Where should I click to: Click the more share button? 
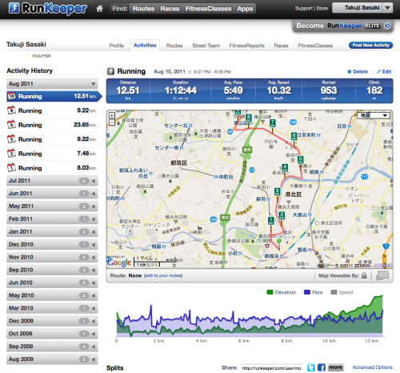pos(335,367)
